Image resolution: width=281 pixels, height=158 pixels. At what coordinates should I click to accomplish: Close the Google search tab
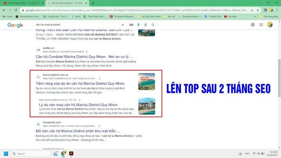[x=86, y=3]
